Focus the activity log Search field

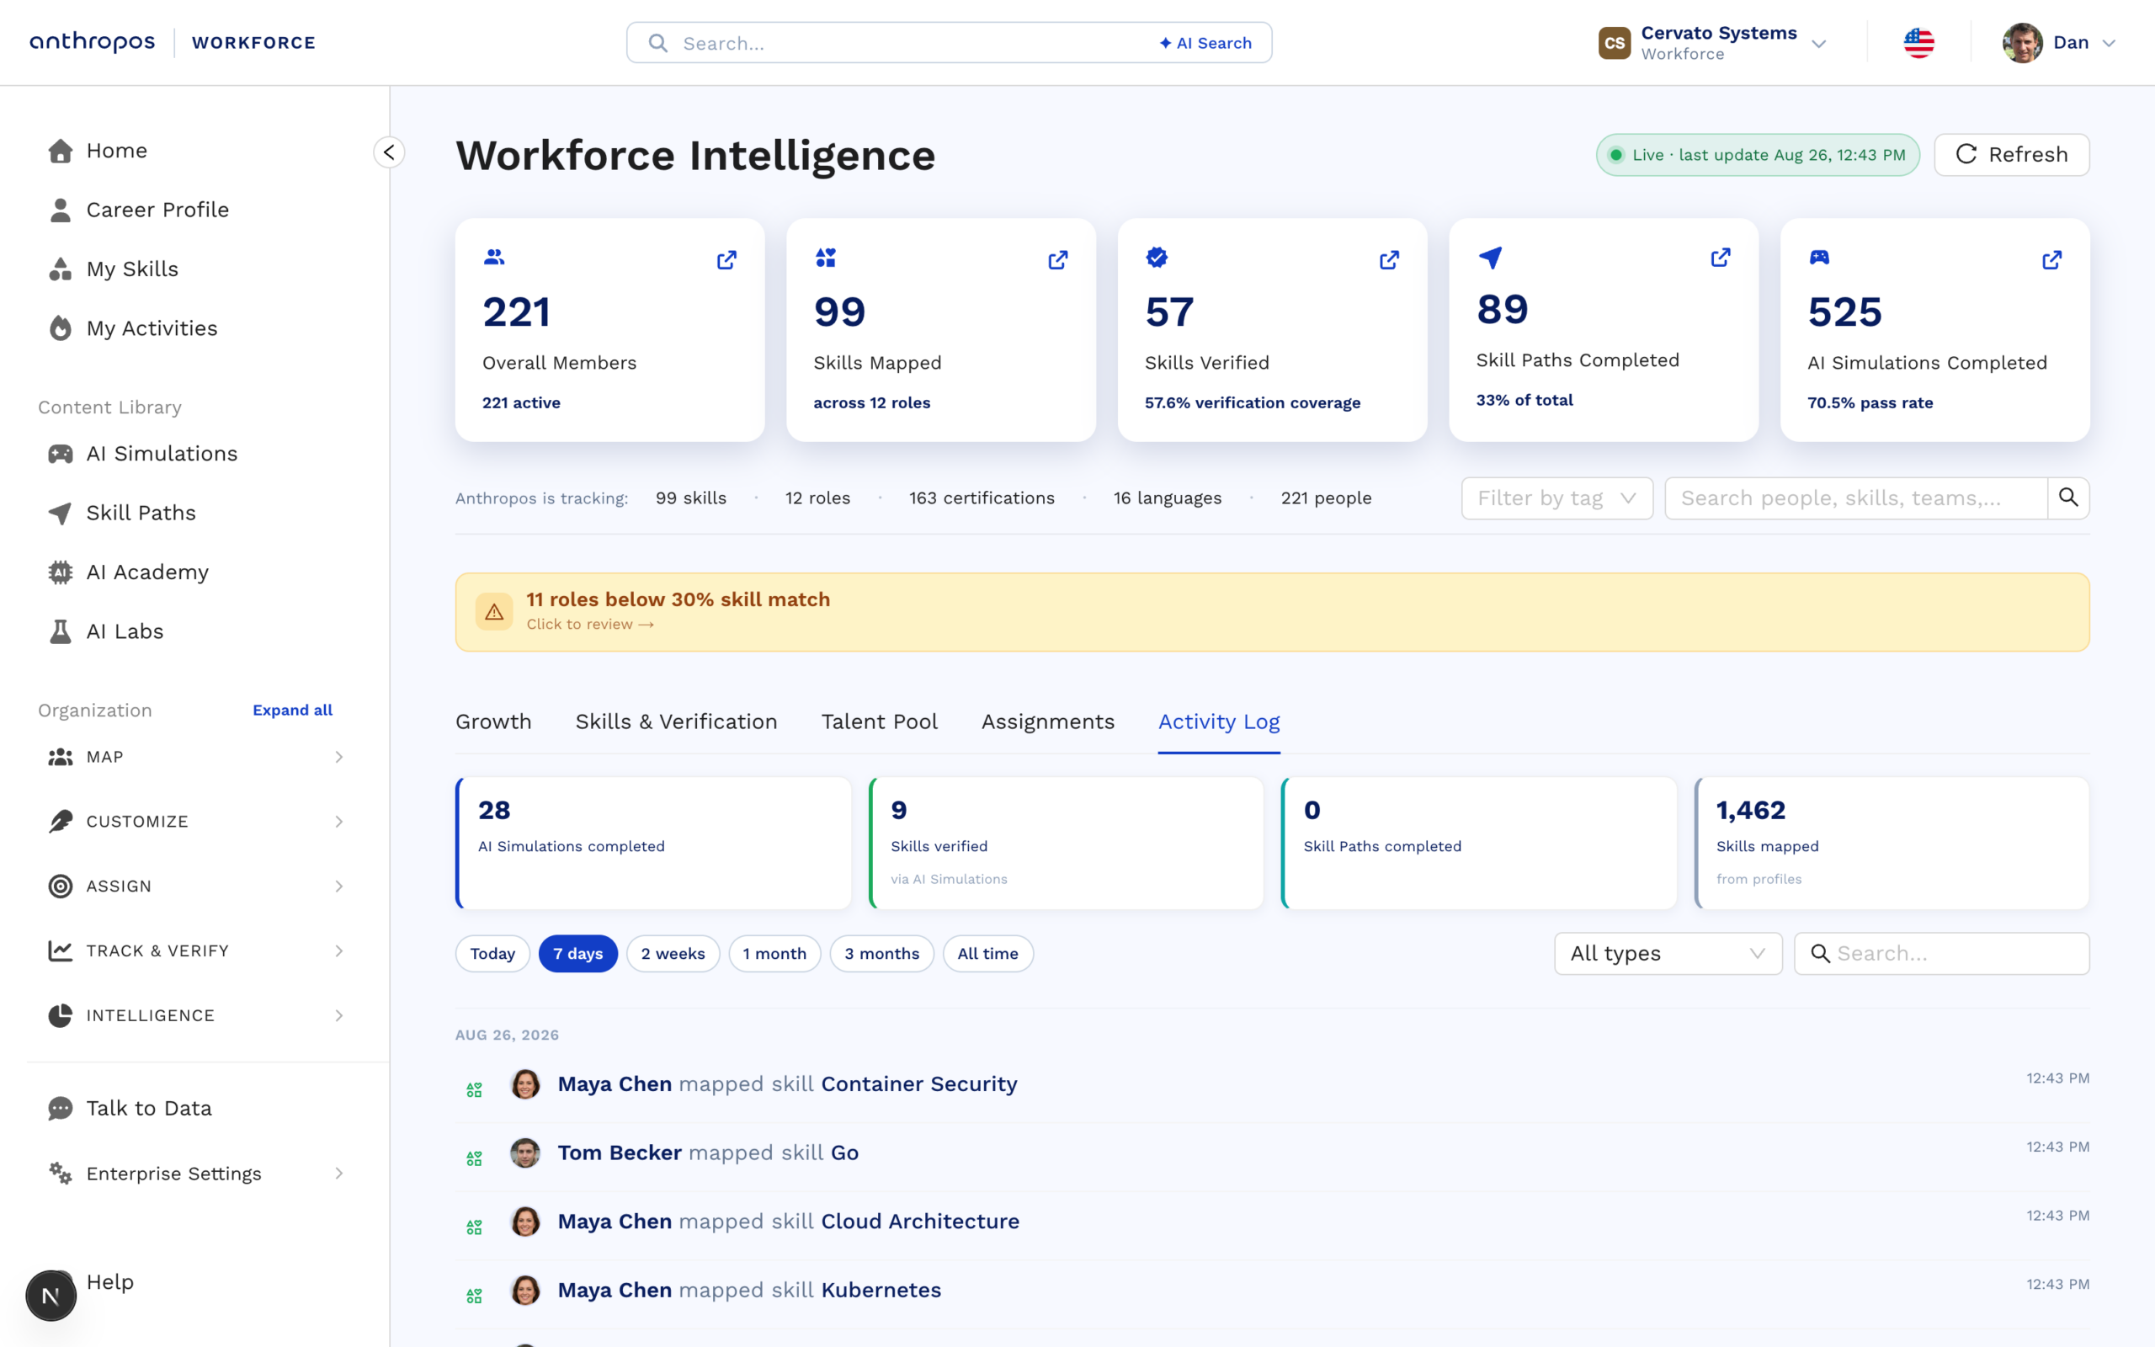tap(1941, 953)
